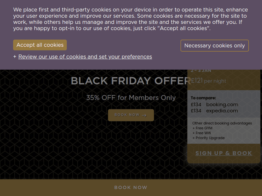
Task: Click the cookie notice paragraph text
Action: (x=131, y=19)
